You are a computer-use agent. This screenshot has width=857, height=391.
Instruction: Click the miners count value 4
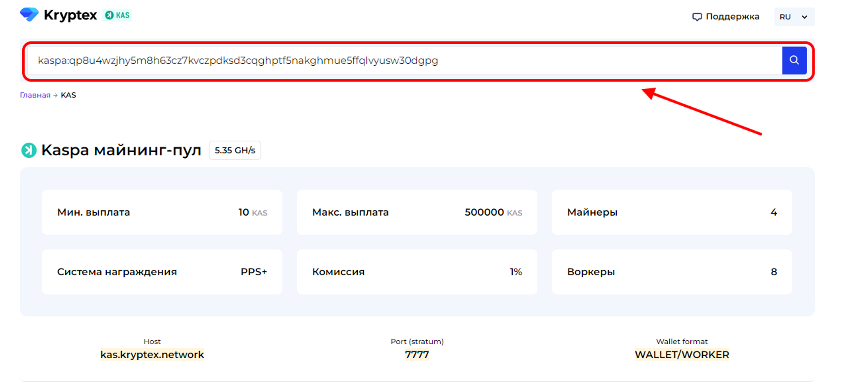[x=774, y=212]
